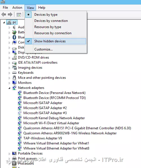The width and height of the screenshot is (141, 168).
Task: Click the Processors category icon
Action: tap(14, 164)
